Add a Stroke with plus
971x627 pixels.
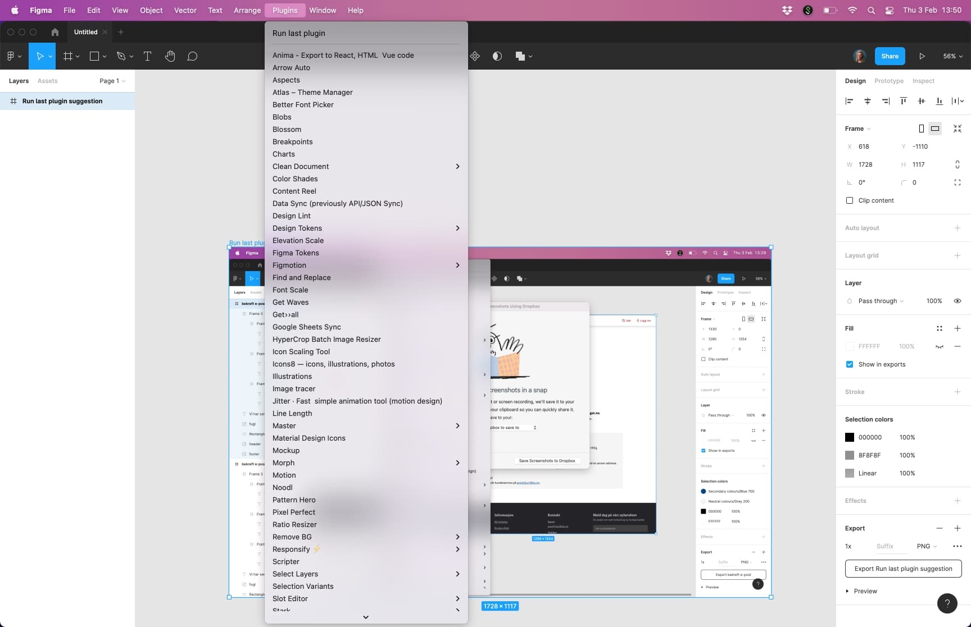pyautogui.click(x=958, y=392)
